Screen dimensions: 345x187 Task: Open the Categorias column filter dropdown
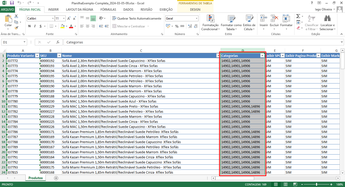[262, 56]
